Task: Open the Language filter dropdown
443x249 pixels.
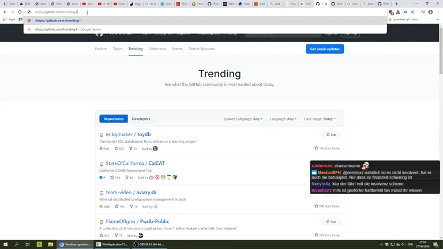Action: 283,119
